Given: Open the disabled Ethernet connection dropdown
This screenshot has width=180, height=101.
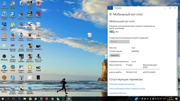Looking at the screenshot, I should (119, 42).
